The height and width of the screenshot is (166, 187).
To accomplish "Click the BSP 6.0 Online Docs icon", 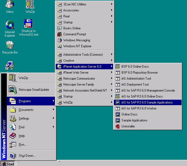I will (118, 67).
